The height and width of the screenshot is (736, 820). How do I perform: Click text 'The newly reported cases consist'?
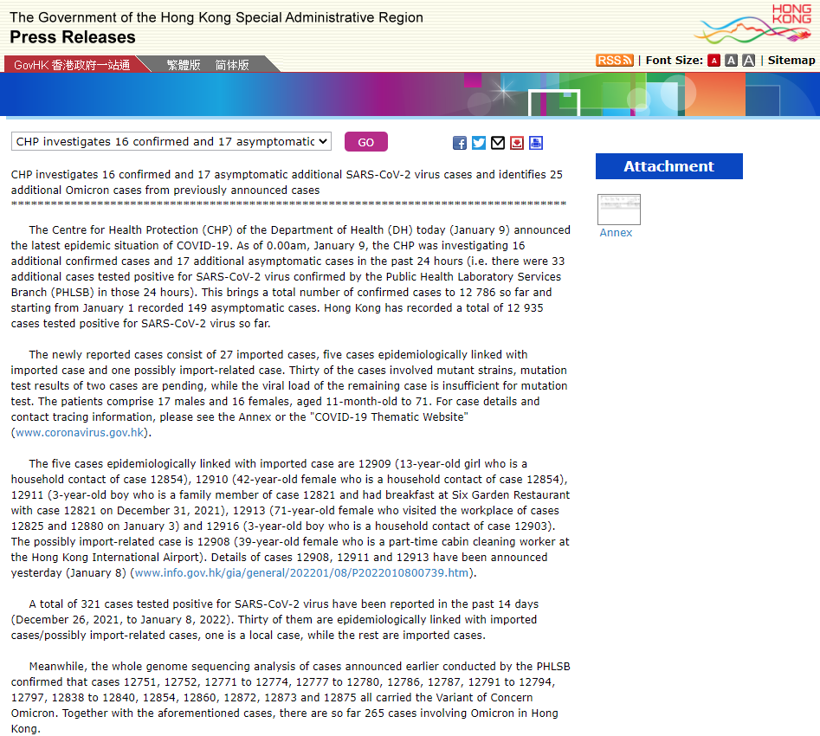pos(113,355)
